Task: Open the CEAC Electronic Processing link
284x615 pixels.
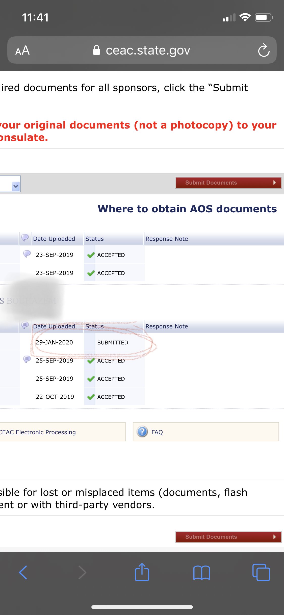Action: point(38,432)
